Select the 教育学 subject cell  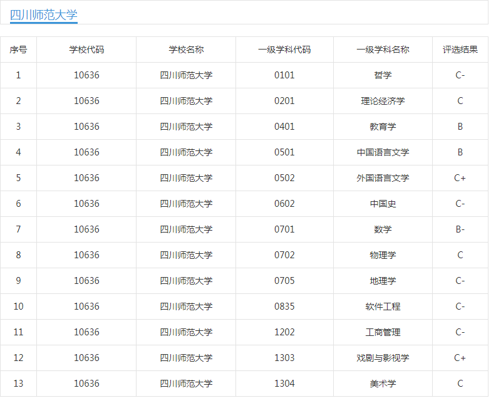tap(383, 127)
